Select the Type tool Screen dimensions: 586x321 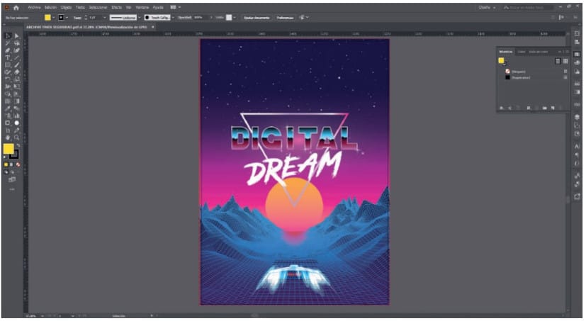point(8,57)
